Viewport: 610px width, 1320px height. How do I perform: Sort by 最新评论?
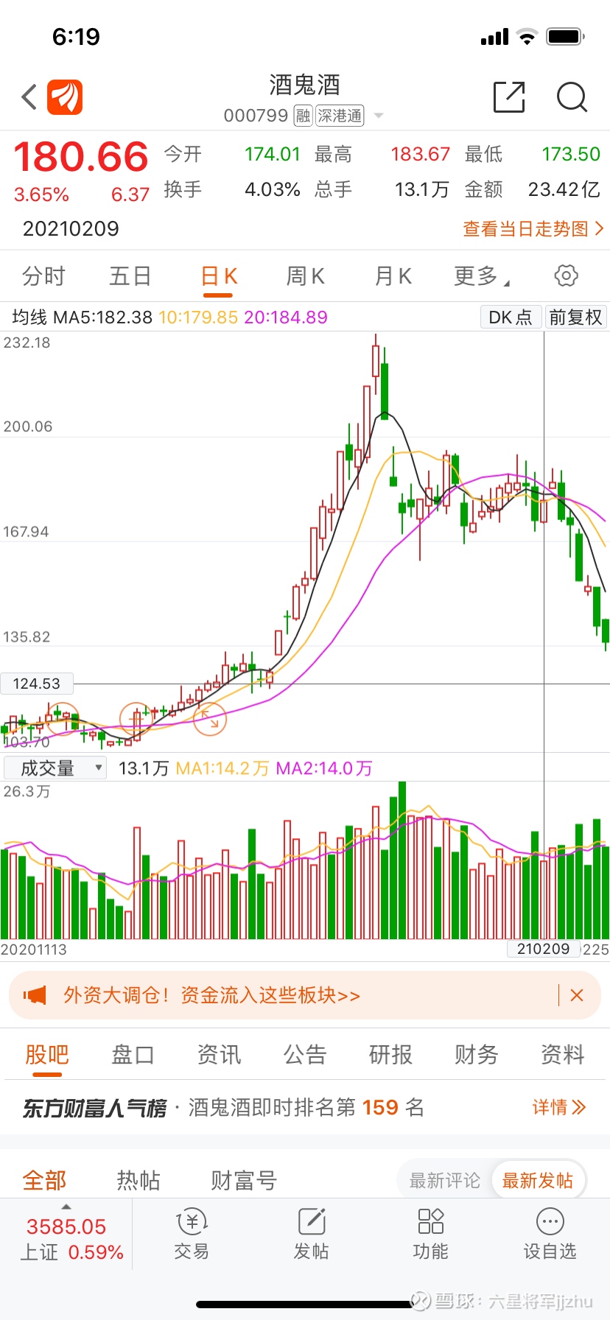point(444,1181)
